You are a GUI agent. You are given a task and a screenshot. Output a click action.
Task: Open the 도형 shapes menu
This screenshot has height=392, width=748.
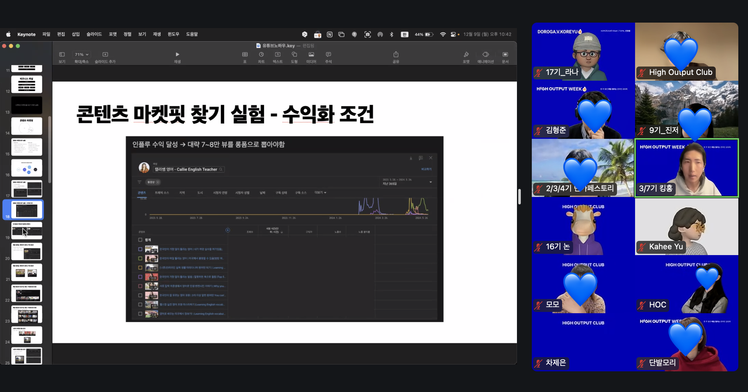294,57
